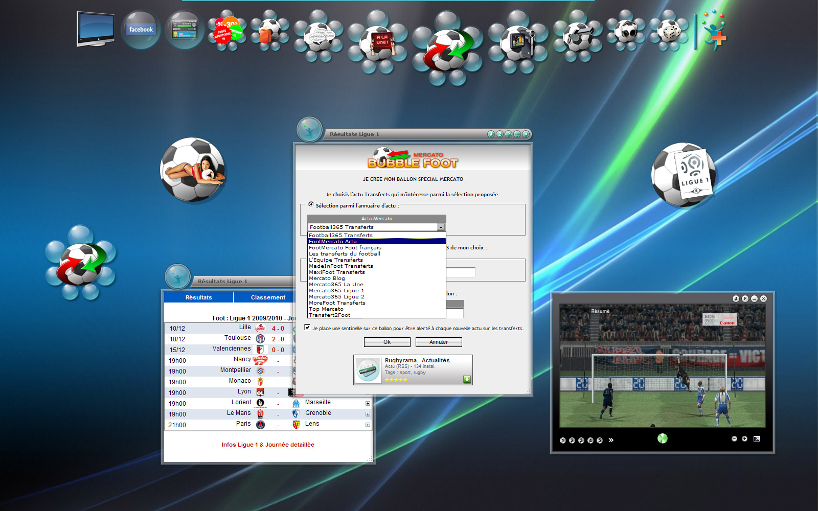818x511 pixels.
Task: Jump to video clip 3
Action: tap(581, 440)
